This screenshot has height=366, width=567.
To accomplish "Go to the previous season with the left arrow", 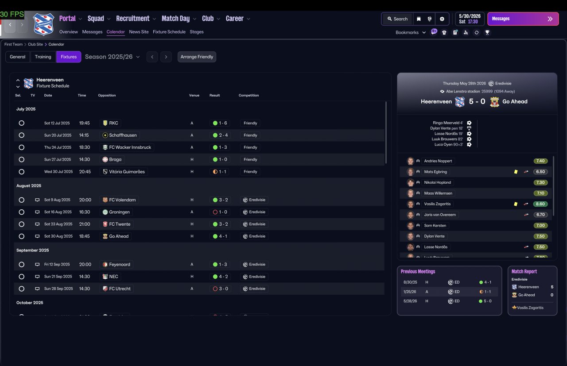I will point(152,57).
